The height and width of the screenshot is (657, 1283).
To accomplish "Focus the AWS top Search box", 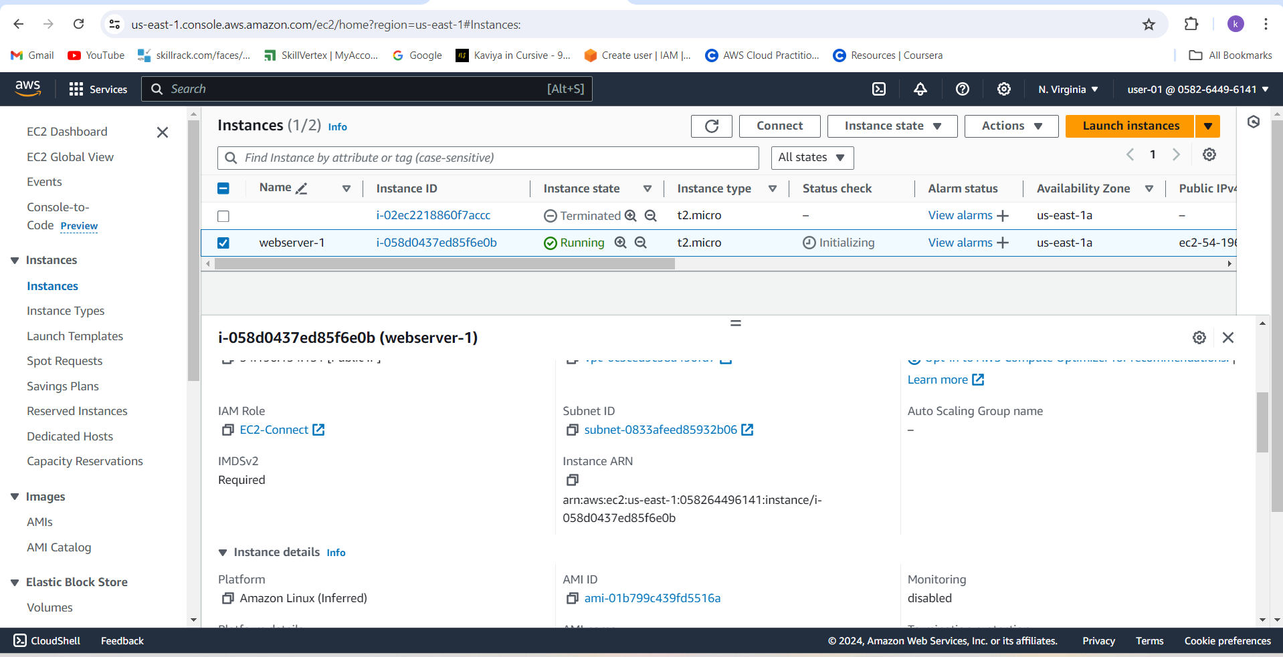I will 367,89.
